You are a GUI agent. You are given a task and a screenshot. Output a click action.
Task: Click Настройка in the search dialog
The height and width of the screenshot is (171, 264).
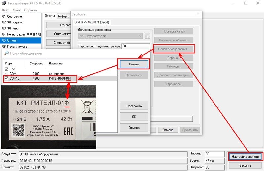134,106
